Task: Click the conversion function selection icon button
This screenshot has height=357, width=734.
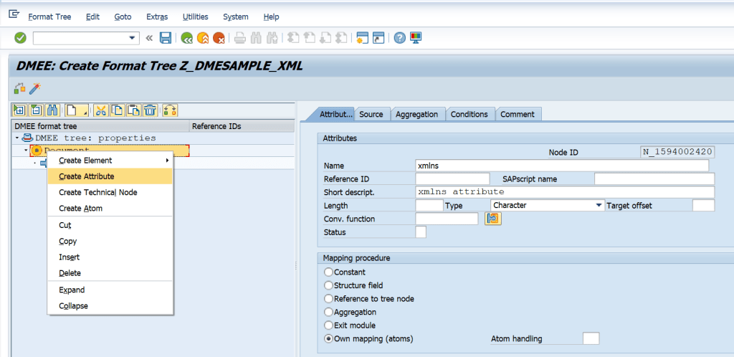Action: [x=493, y=219]
